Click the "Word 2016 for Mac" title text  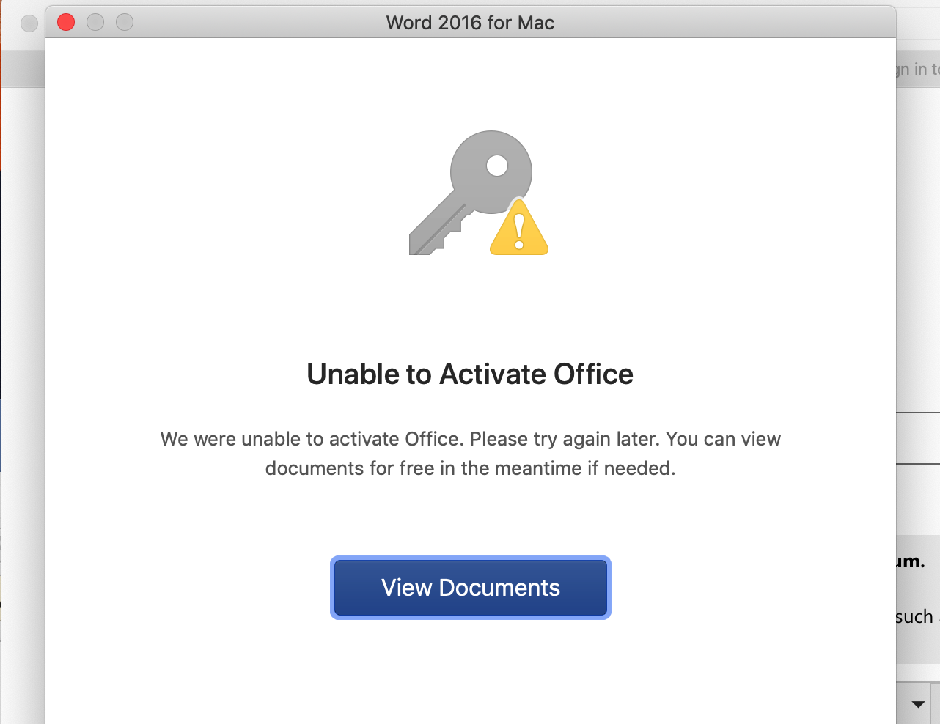[x=470, y=23]
